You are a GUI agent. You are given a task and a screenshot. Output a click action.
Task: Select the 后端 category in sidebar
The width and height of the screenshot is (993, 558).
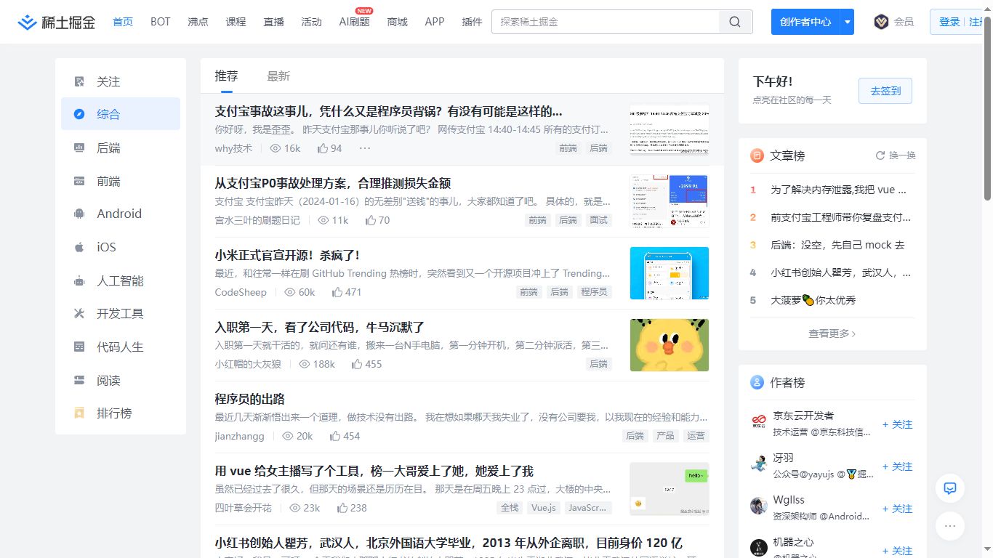pyautogui.click(x=108, y=147)
